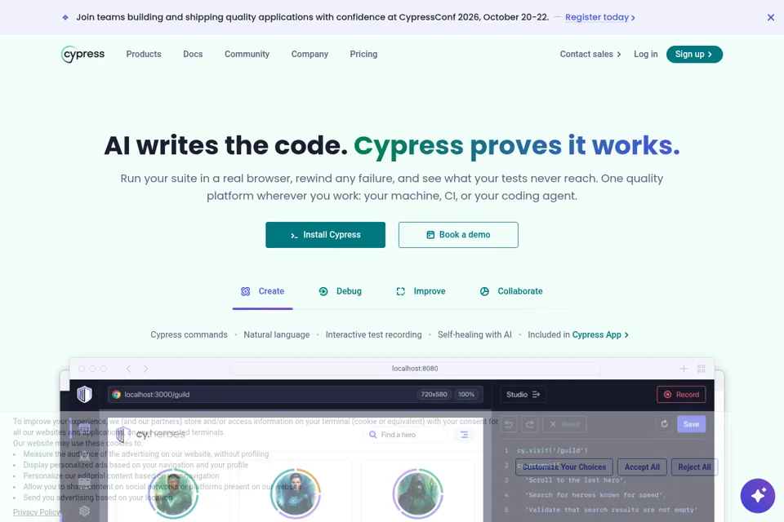Click the localhost:8080 address bar
Screen dimensions: 784x522
pyautogui.click(x=415, y=369)
